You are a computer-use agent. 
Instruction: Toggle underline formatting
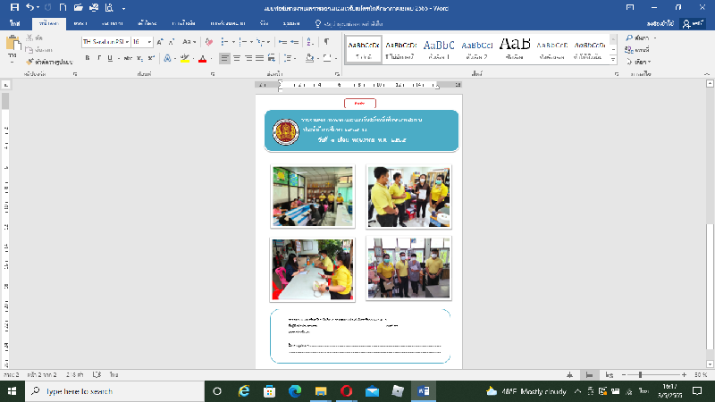[109, 59]
